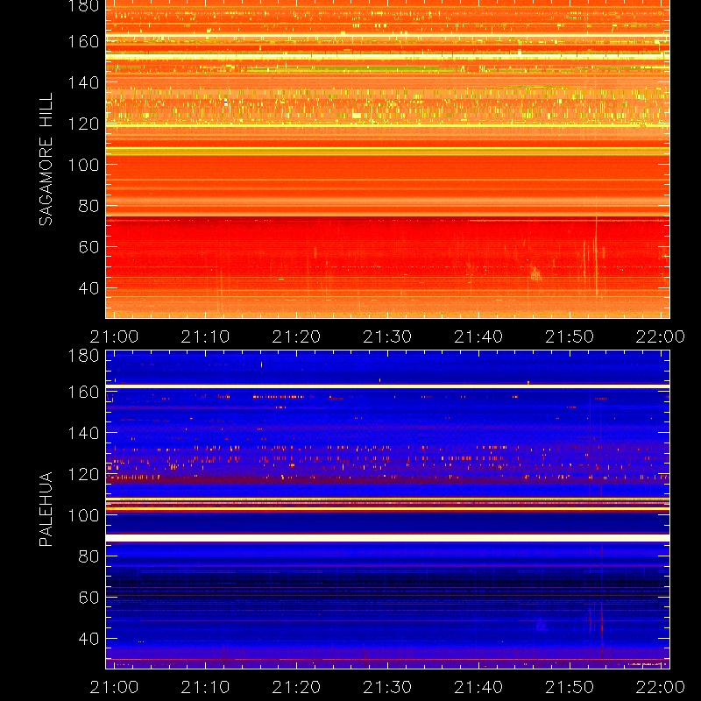Select 160 on the Sagamore Hill frequency axis
This screenshot has width=701, height=701.
[x=83, y=41]
